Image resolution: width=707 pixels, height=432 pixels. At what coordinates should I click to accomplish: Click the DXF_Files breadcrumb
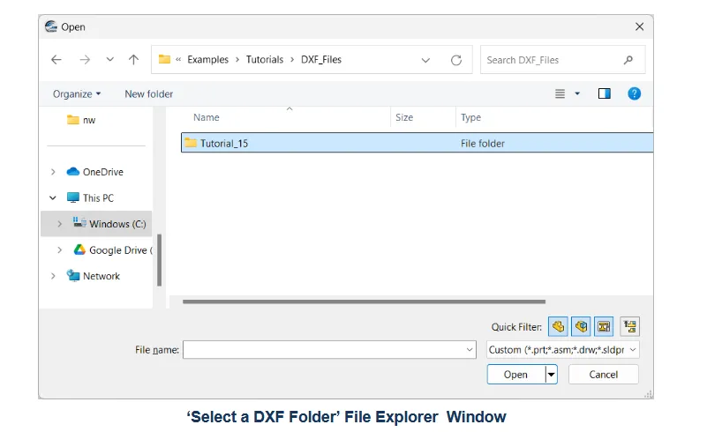point(321,59)
